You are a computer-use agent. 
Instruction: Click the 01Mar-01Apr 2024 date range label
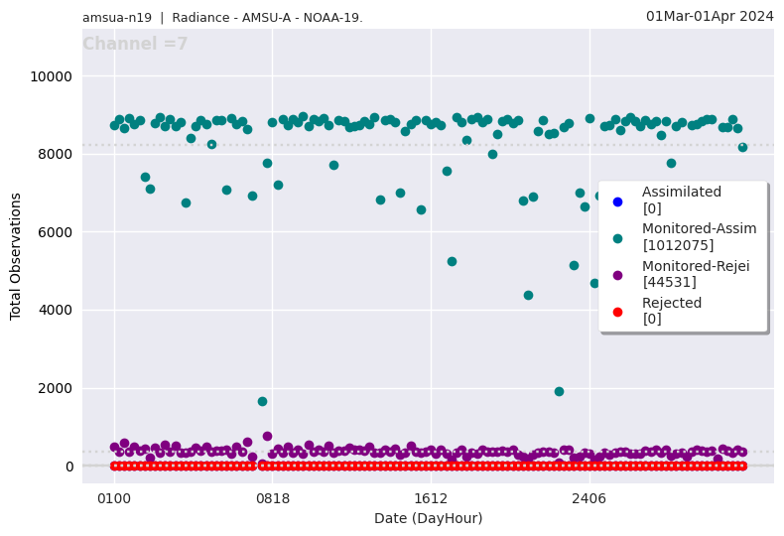point(710,16)
